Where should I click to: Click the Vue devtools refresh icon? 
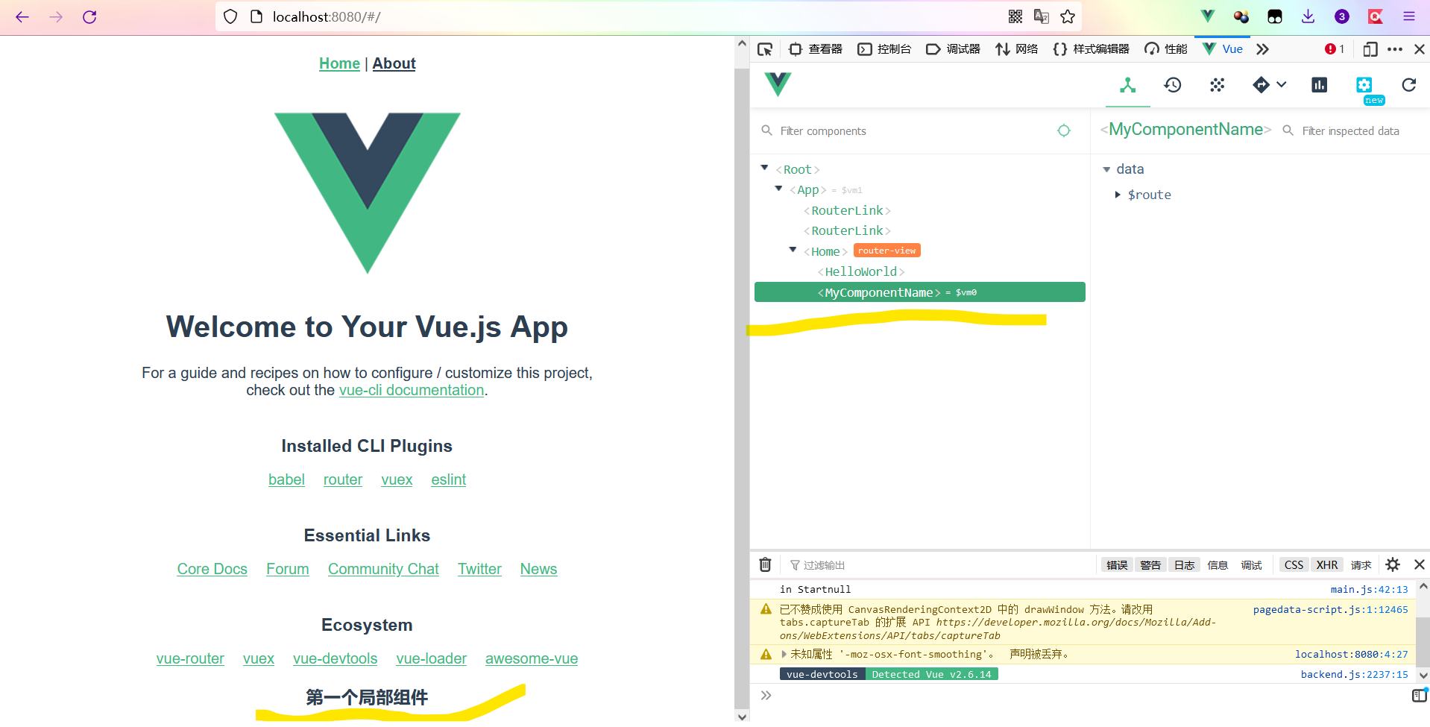pos(1408,85)
